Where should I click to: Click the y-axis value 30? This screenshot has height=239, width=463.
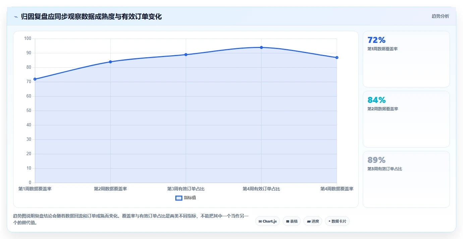pyautogui.click(x=28, y=139)
